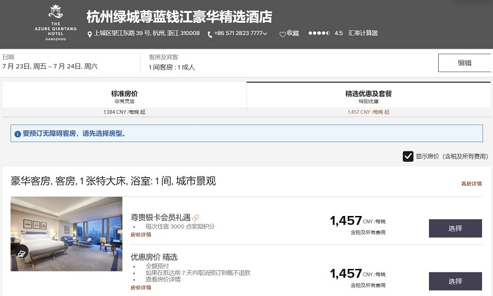Click the info icon in accessibility notice
This screenshot has height=296, width=493.
pyautogui.click(x=18, y=134)
